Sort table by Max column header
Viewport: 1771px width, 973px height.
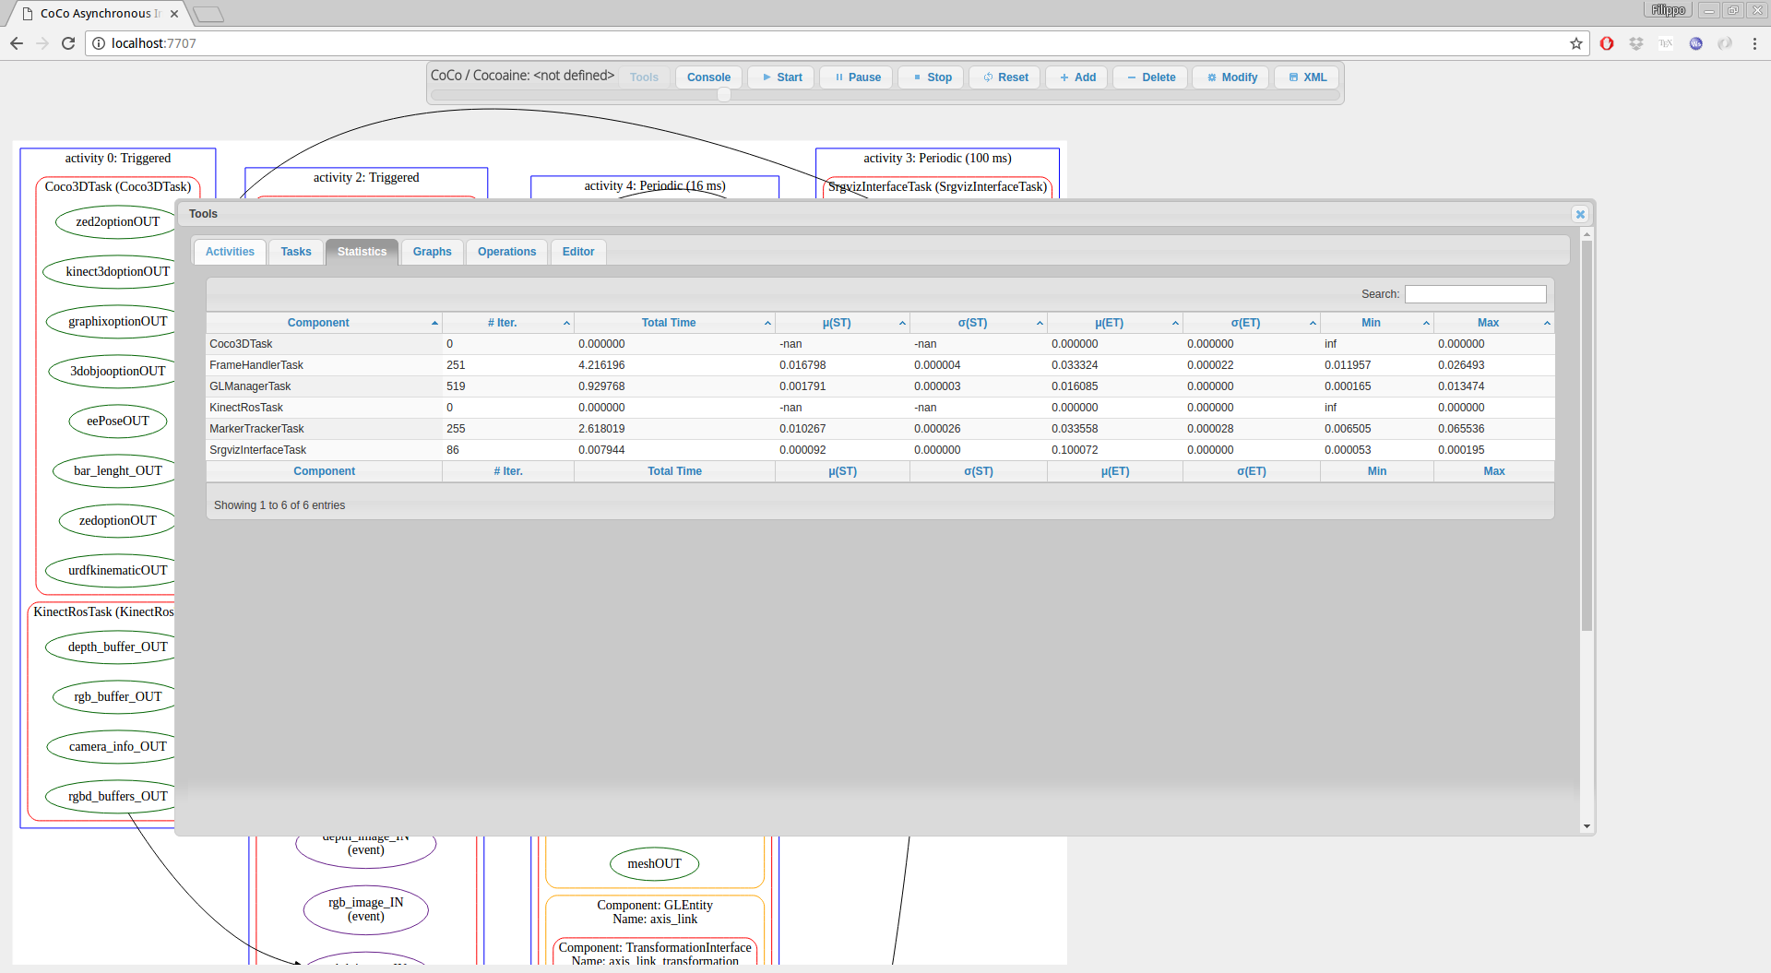[x=1493, y=323]
